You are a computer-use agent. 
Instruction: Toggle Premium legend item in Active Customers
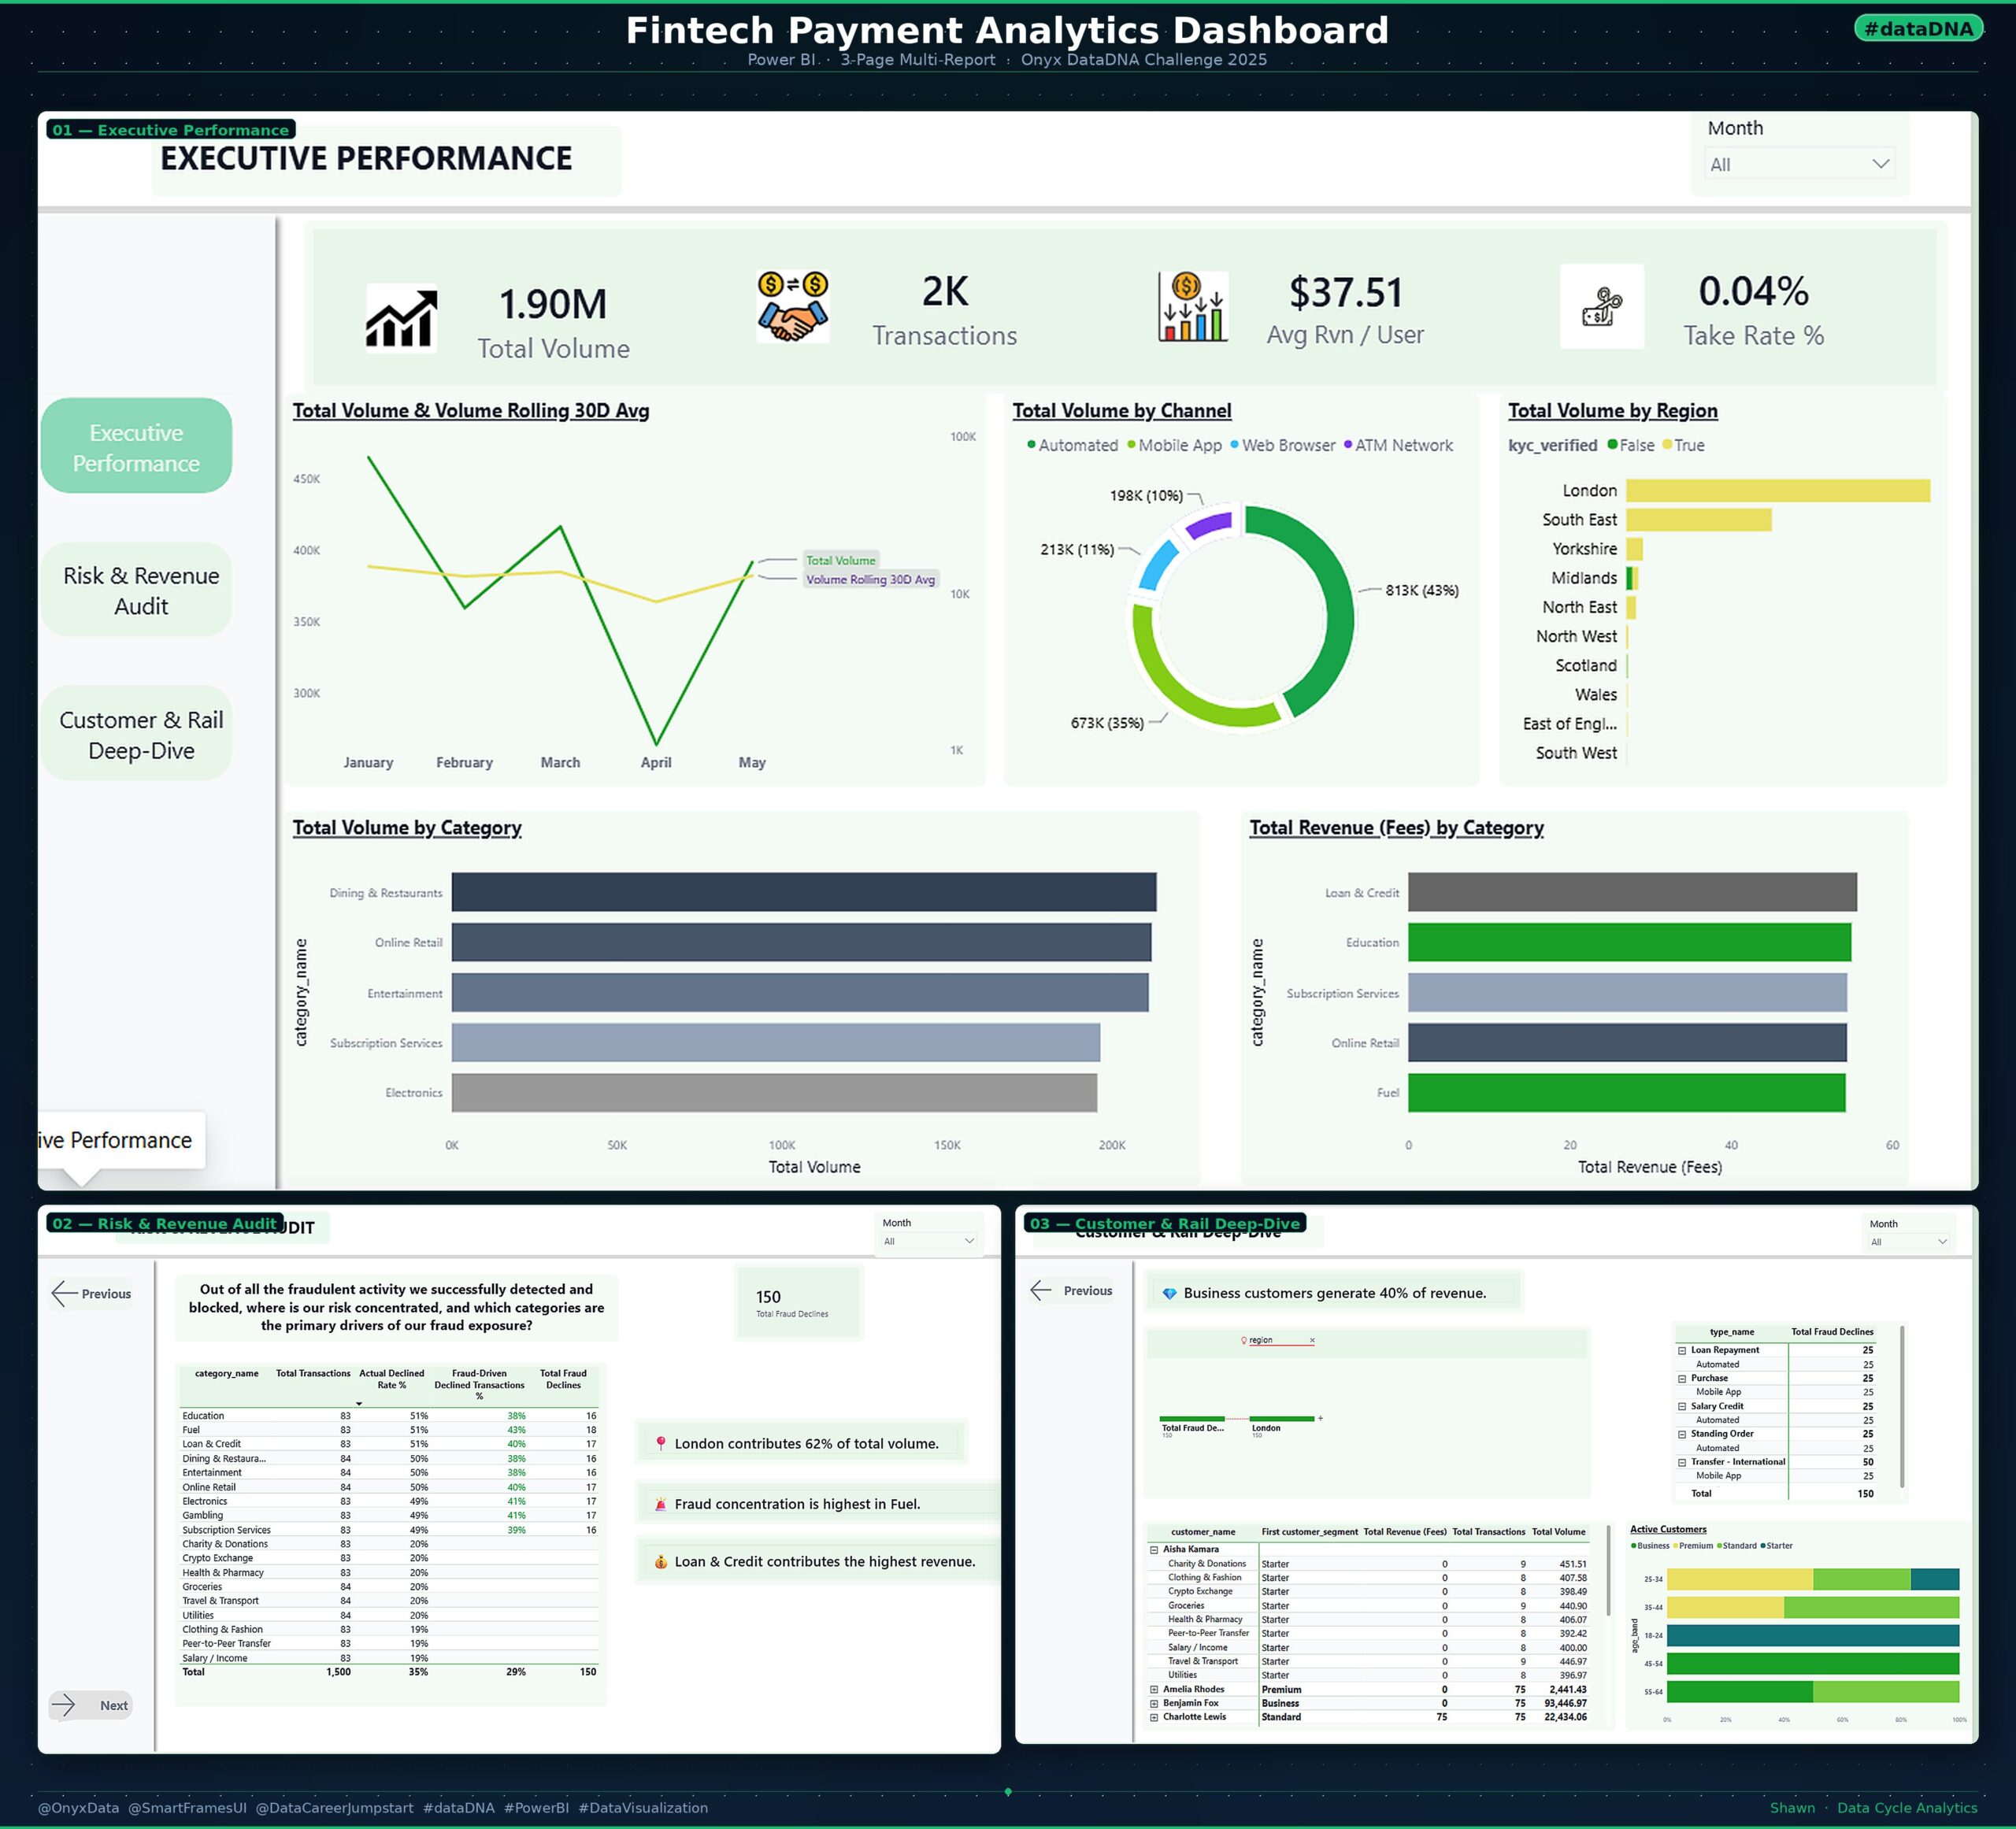coord(1692,1545)
